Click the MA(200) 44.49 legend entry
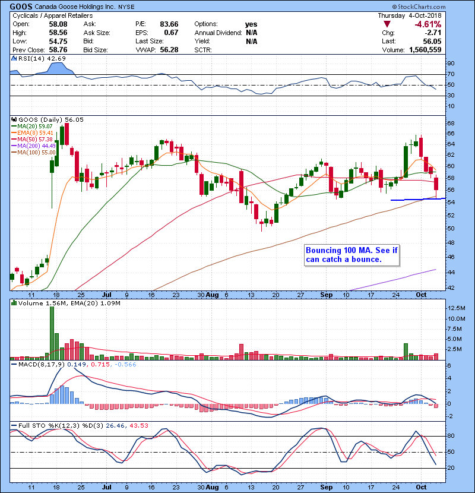 (33, 146)
